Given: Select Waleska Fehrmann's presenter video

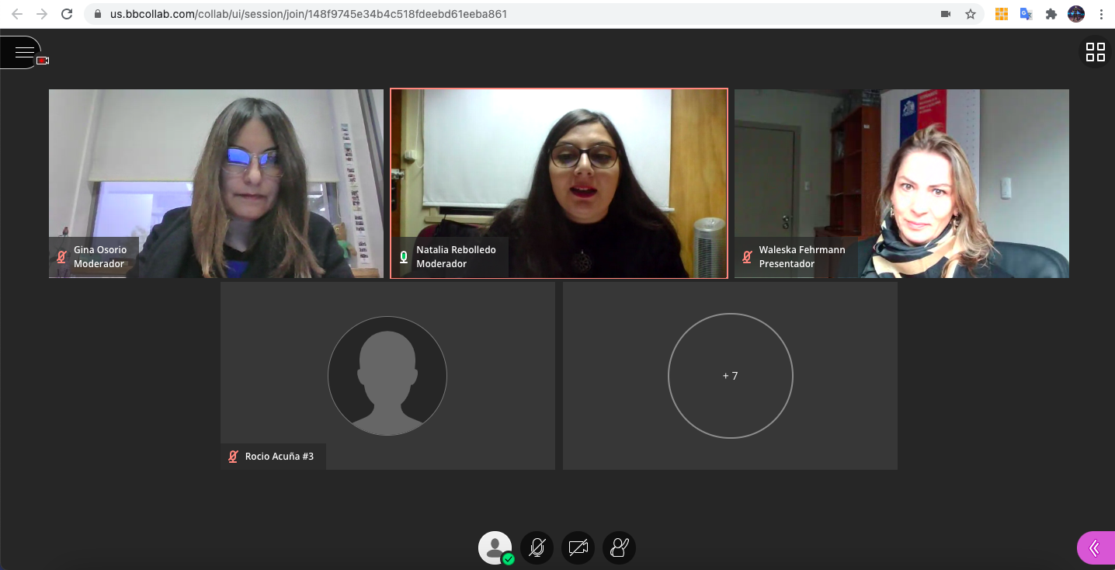Looking at the screenshot, I should pyautogui.click(x=901, y=183).
